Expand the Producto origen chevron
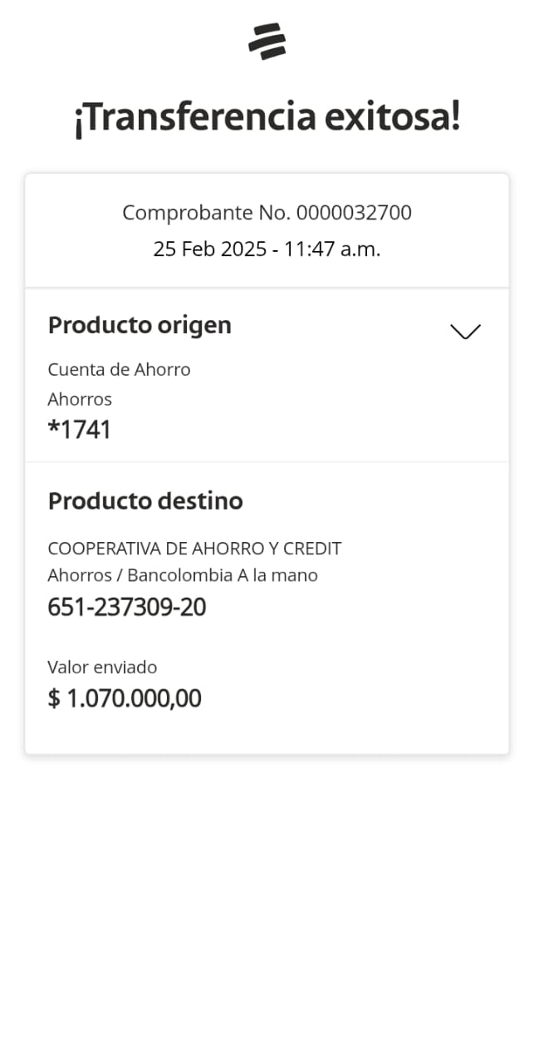534x1064 pixels. tap(465, 331)
